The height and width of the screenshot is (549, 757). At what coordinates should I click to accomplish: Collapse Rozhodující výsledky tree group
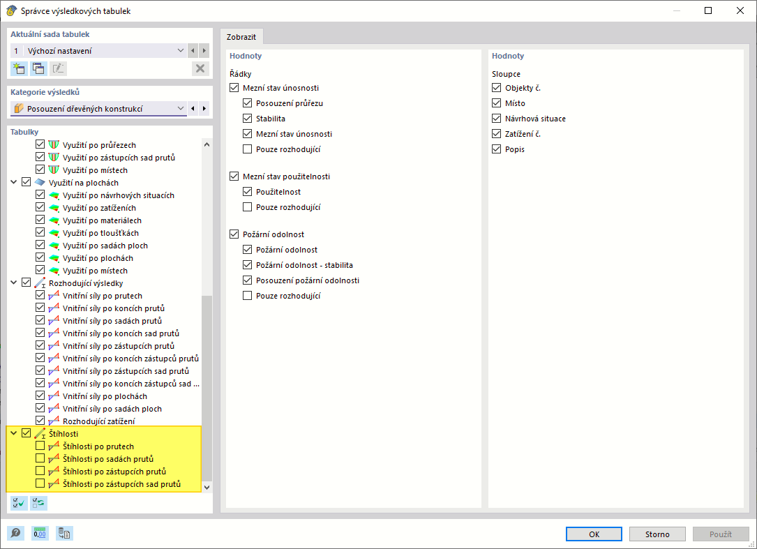coord(14,283)
